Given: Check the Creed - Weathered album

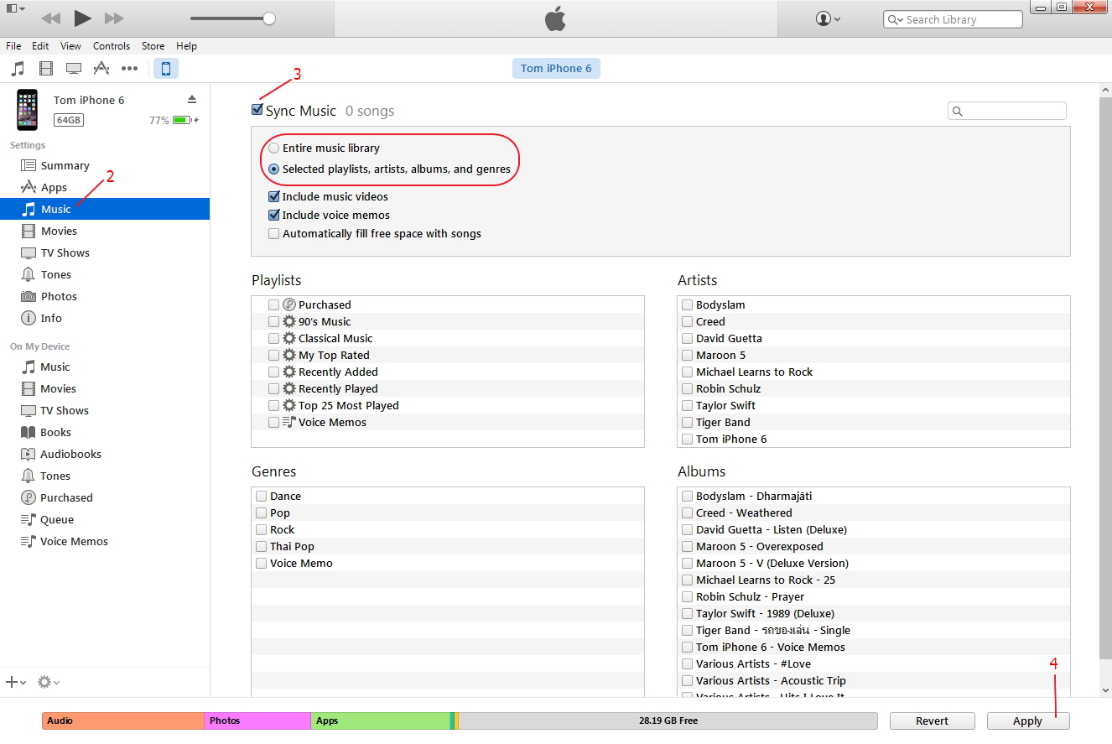Looking at the screenshot, I should point(687,512).
